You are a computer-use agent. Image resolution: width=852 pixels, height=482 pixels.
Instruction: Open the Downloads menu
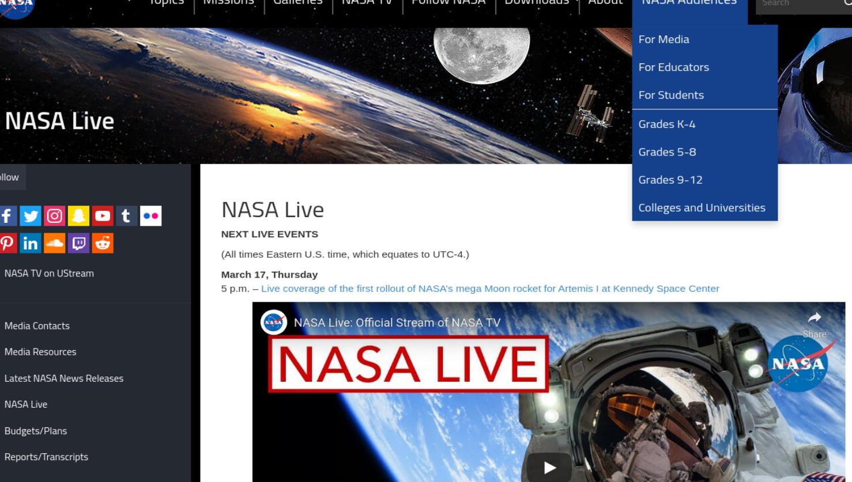click(537, 3)
